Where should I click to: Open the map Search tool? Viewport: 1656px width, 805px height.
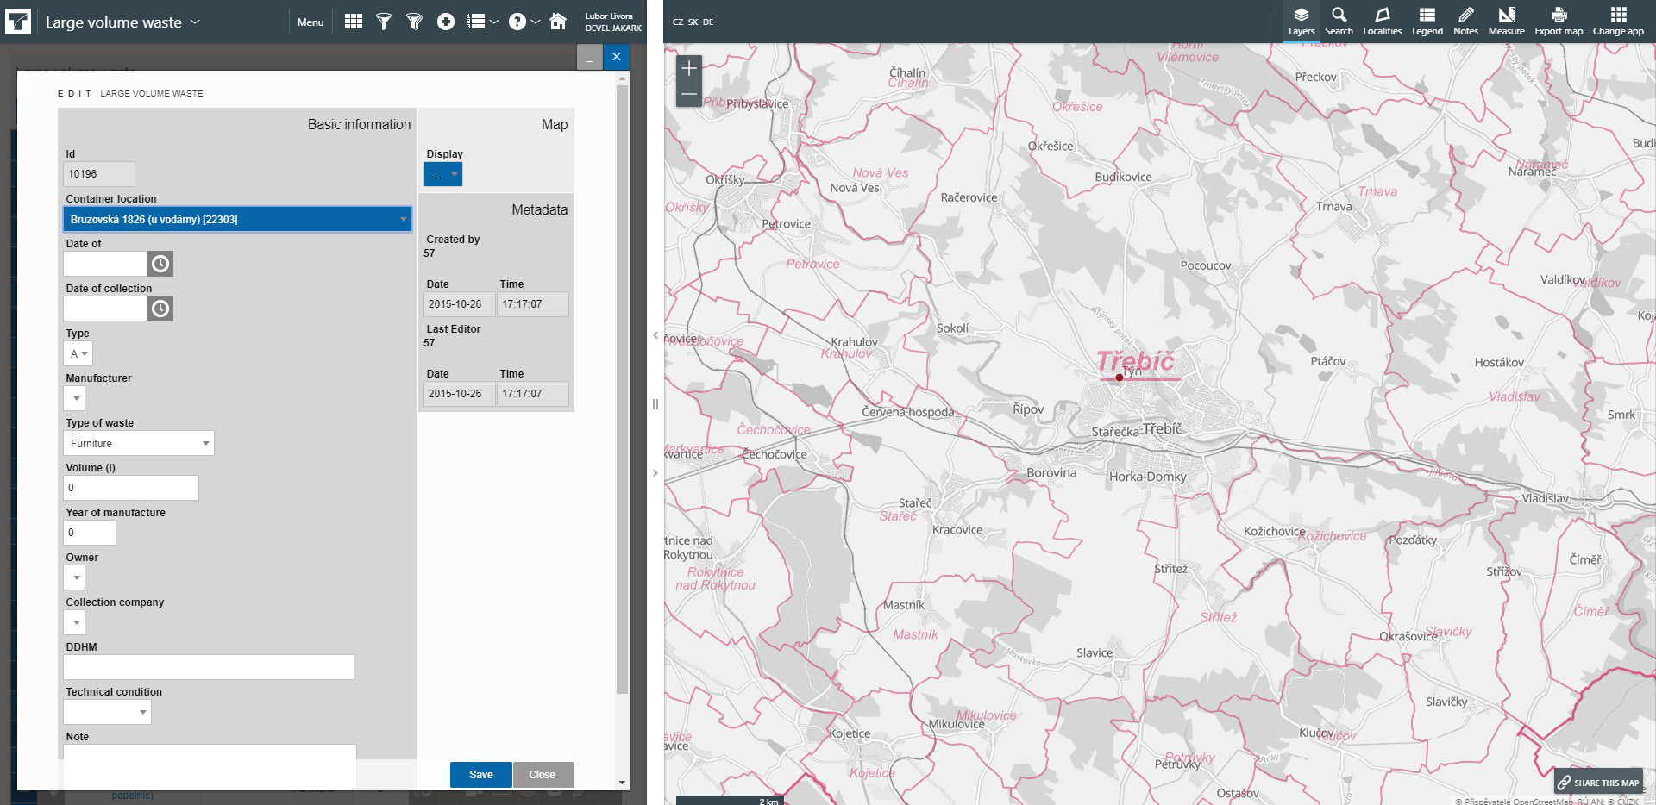[x=1339, y=21]
